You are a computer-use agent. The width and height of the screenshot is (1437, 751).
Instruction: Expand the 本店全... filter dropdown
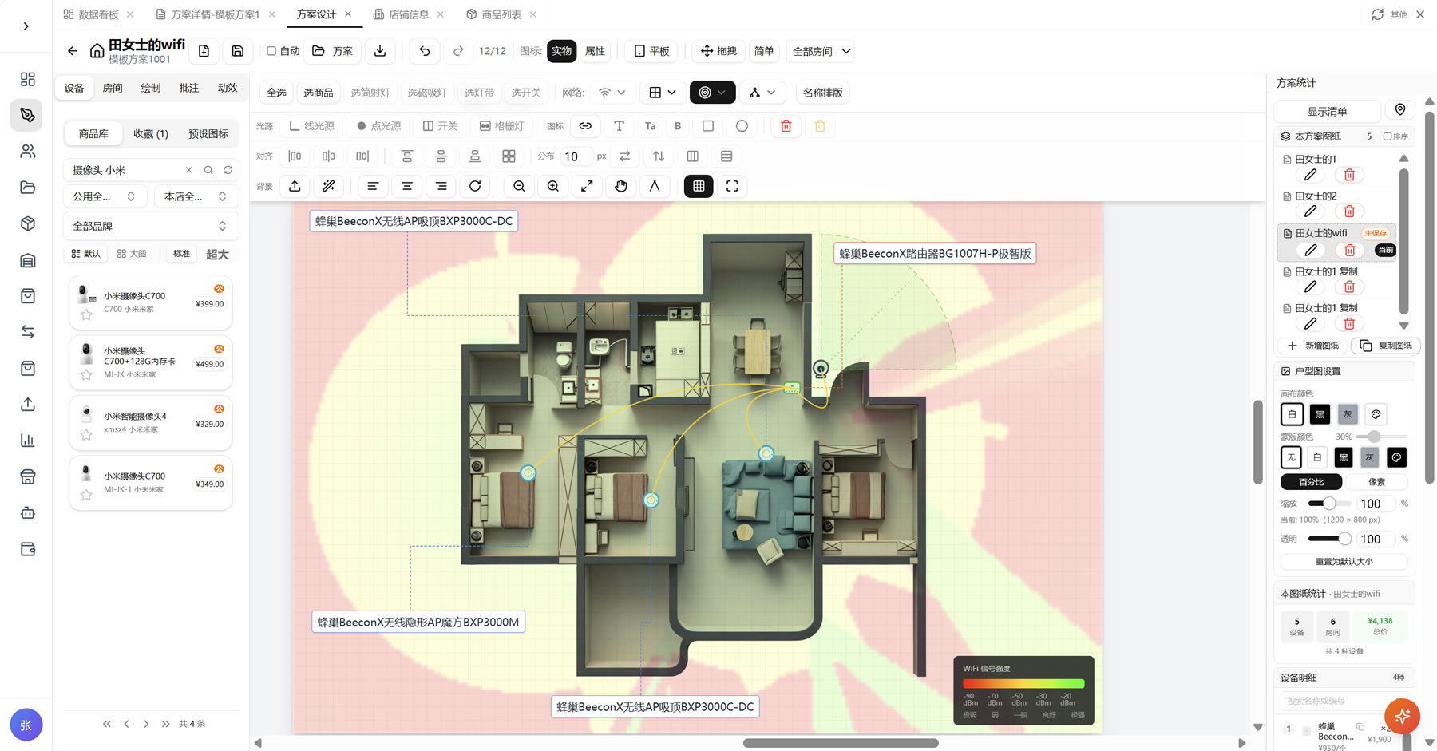[196, 196]
